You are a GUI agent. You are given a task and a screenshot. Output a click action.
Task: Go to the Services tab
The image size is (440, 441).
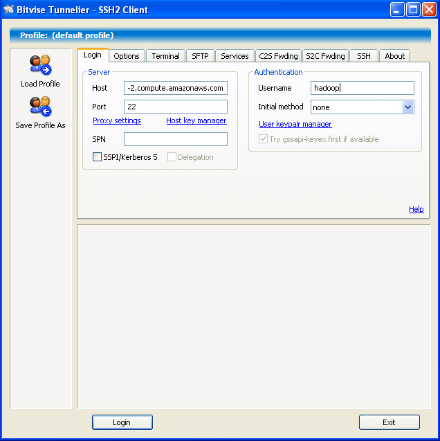point(235,56)
